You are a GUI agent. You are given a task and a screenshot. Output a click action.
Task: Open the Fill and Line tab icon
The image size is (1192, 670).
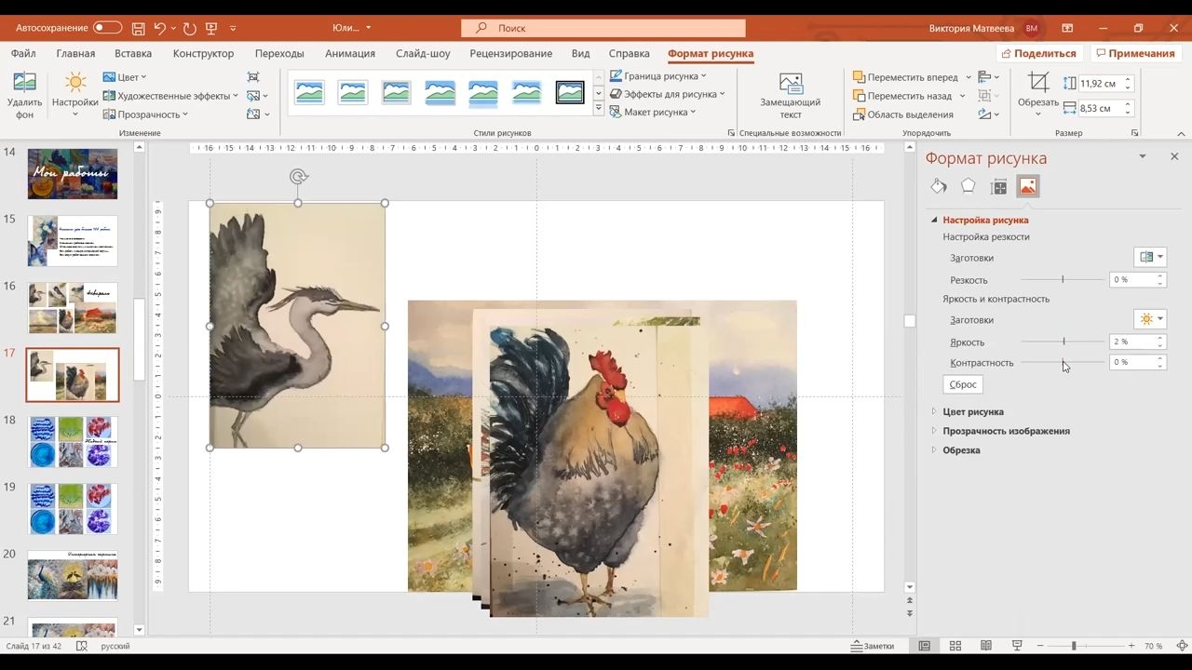click(x=939, y=187)
